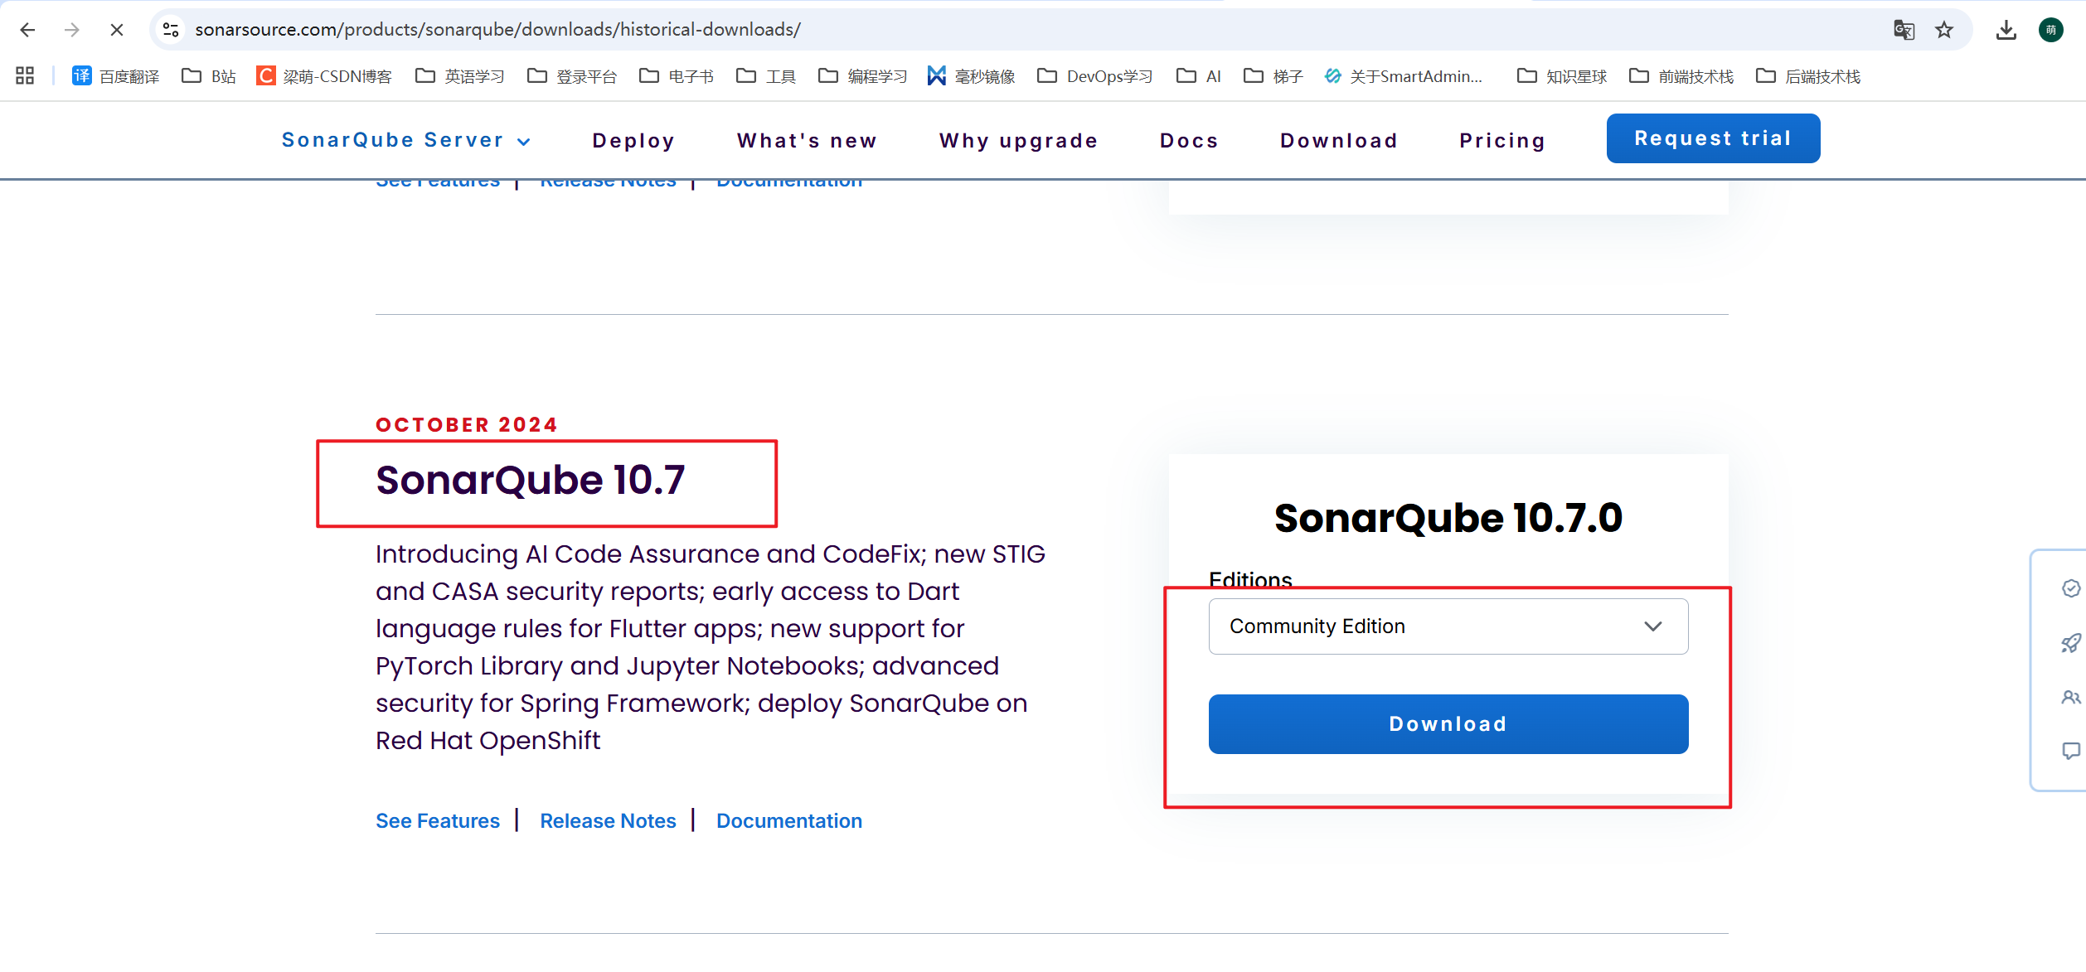This screenshot has height=972, width=2086.
Task: Open the Pricing navigation item
Action: click(x=1502, y=141)
